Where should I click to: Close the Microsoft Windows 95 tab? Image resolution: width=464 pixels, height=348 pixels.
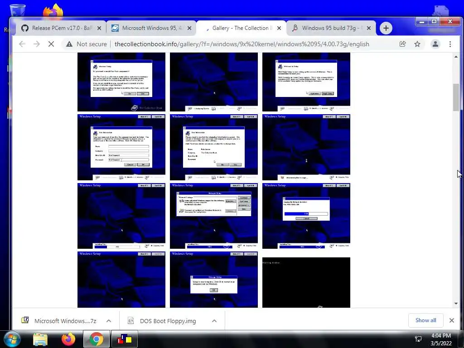189,28
